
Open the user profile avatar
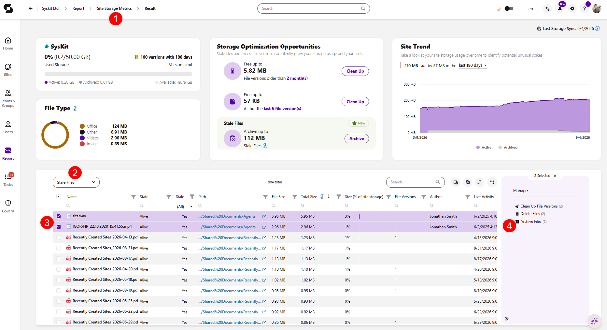pos(597,8)
